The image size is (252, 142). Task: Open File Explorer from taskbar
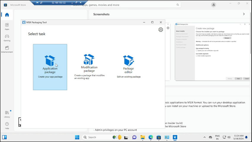pos(142,137)
